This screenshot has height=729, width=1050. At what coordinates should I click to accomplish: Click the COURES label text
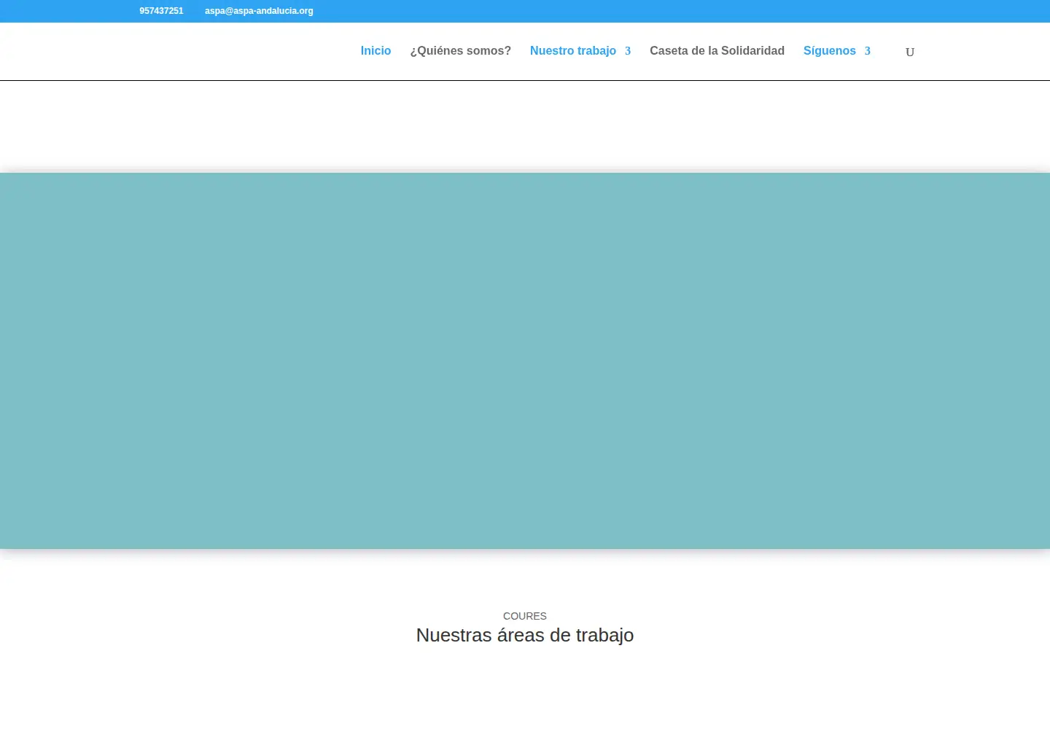(525, 616)
